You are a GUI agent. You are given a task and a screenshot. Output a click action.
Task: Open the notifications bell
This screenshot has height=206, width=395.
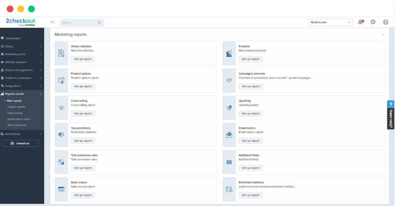pyautogui.click(x=361, y=22)
